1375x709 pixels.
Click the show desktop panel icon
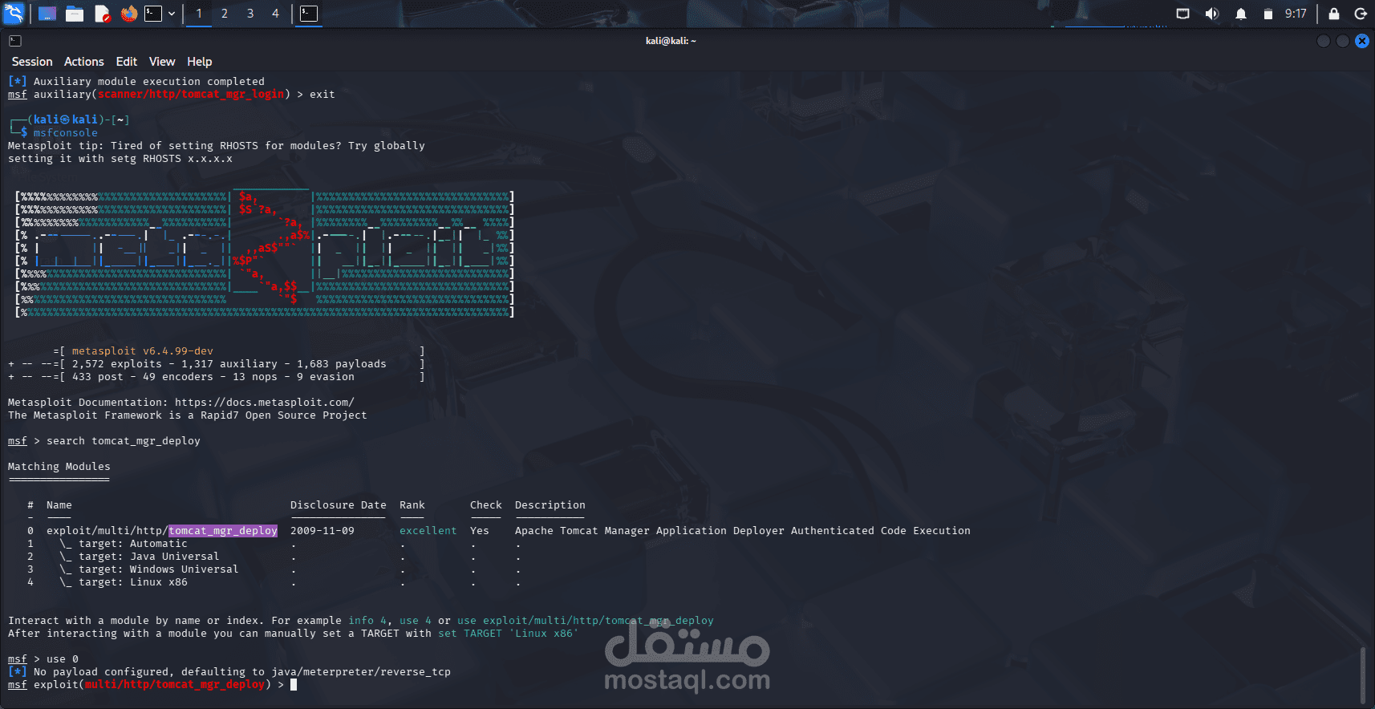point(47,14)
